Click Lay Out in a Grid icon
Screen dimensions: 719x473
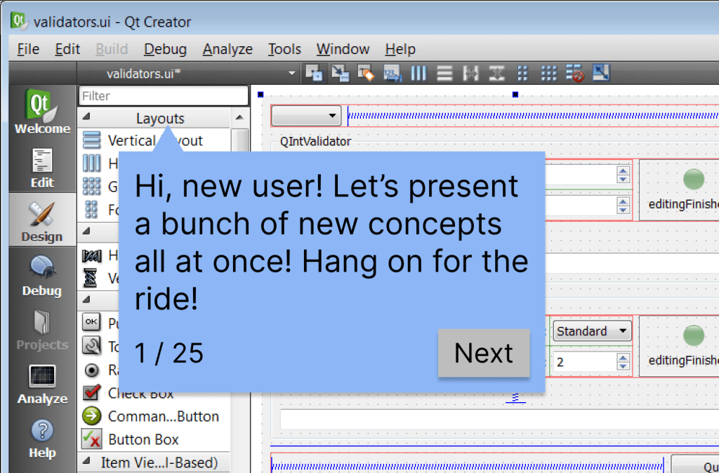pyautogui.click(x=549, y=73)
